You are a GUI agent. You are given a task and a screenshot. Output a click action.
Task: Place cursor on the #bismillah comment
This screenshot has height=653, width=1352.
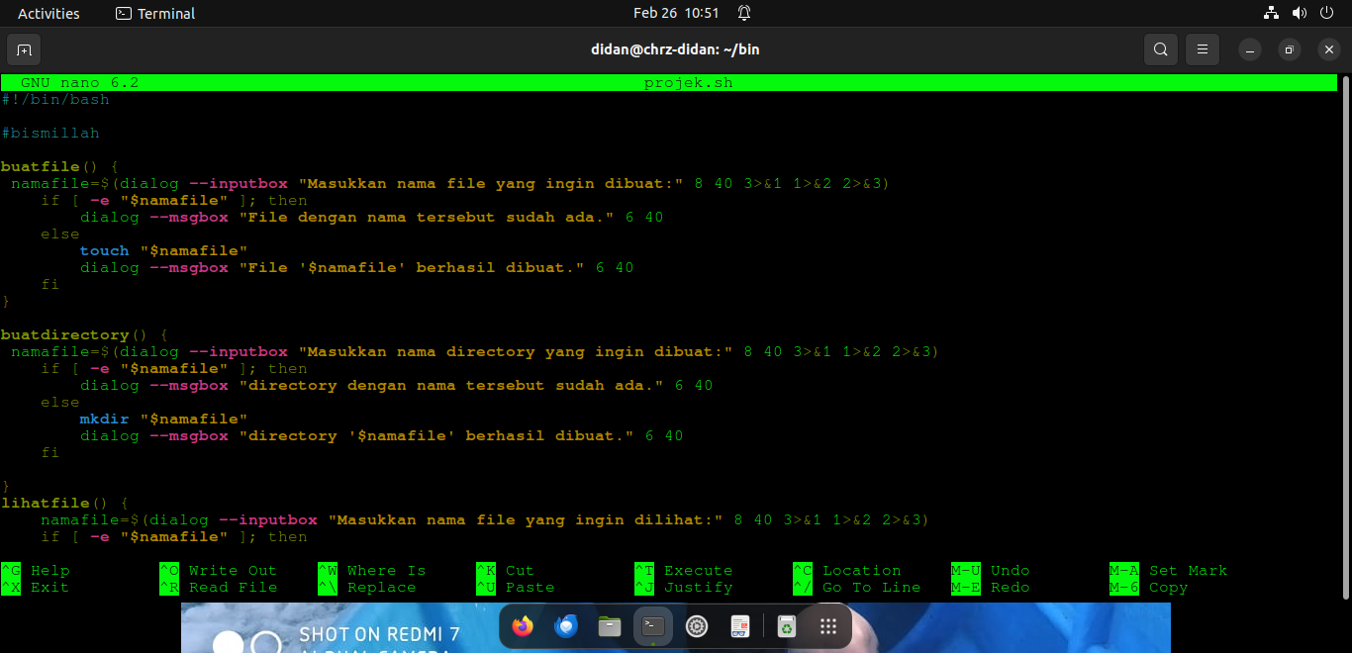[x=50, y=134]
